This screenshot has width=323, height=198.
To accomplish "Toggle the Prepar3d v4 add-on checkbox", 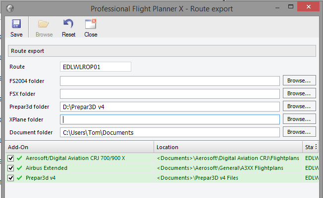I will (11, 178).
